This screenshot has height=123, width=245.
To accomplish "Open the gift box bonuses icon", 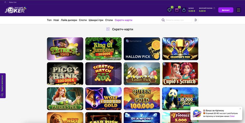I will (177, 10).
